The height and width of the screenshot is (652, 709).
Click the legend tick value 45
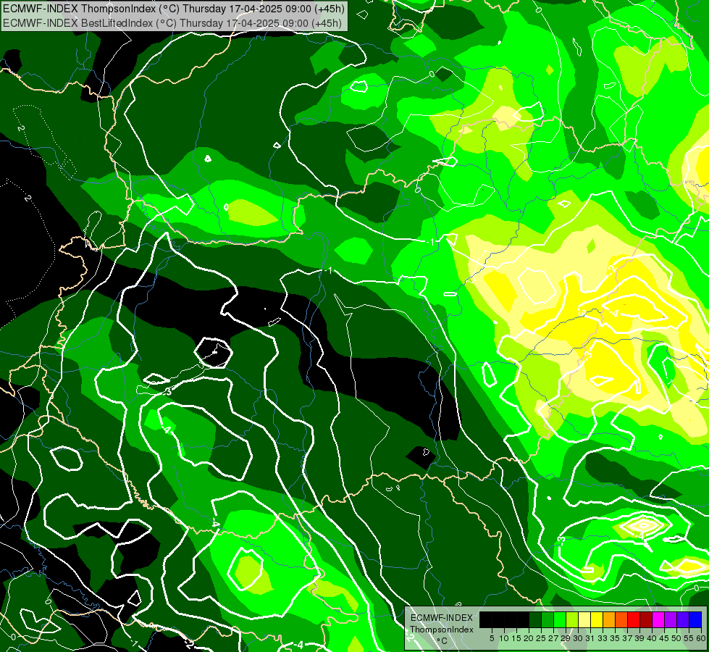click(664, 638)
